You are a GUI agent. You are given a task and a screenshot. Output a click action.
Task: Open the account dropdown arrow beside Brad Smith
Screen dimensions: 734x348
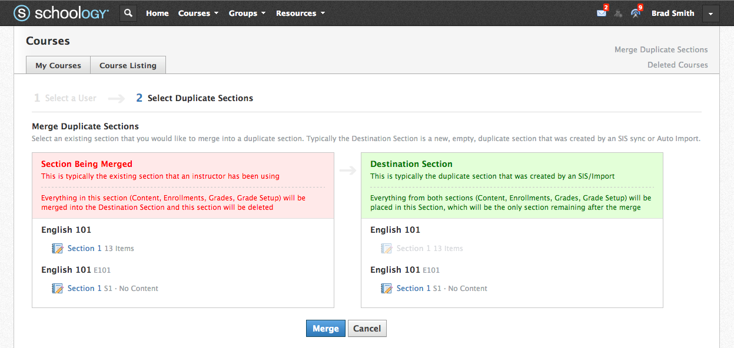click(x=710, y=14)
